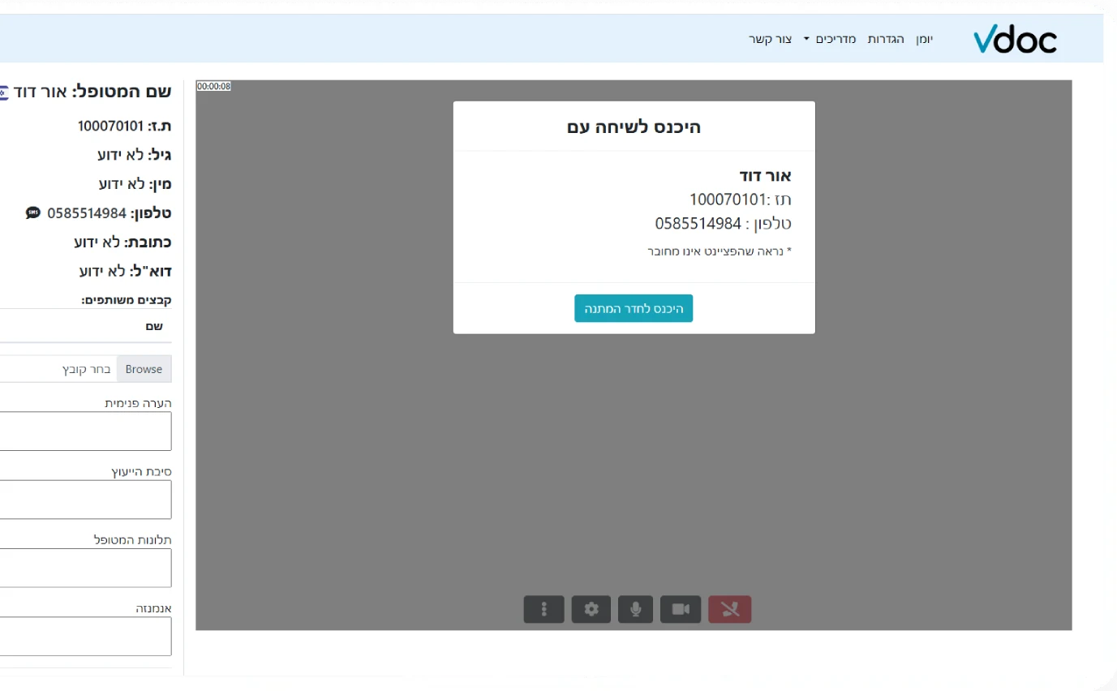Mute the microphone in call controls
Image resolution: width=1117 pixels, height=691 pixels.
point(635,609)
